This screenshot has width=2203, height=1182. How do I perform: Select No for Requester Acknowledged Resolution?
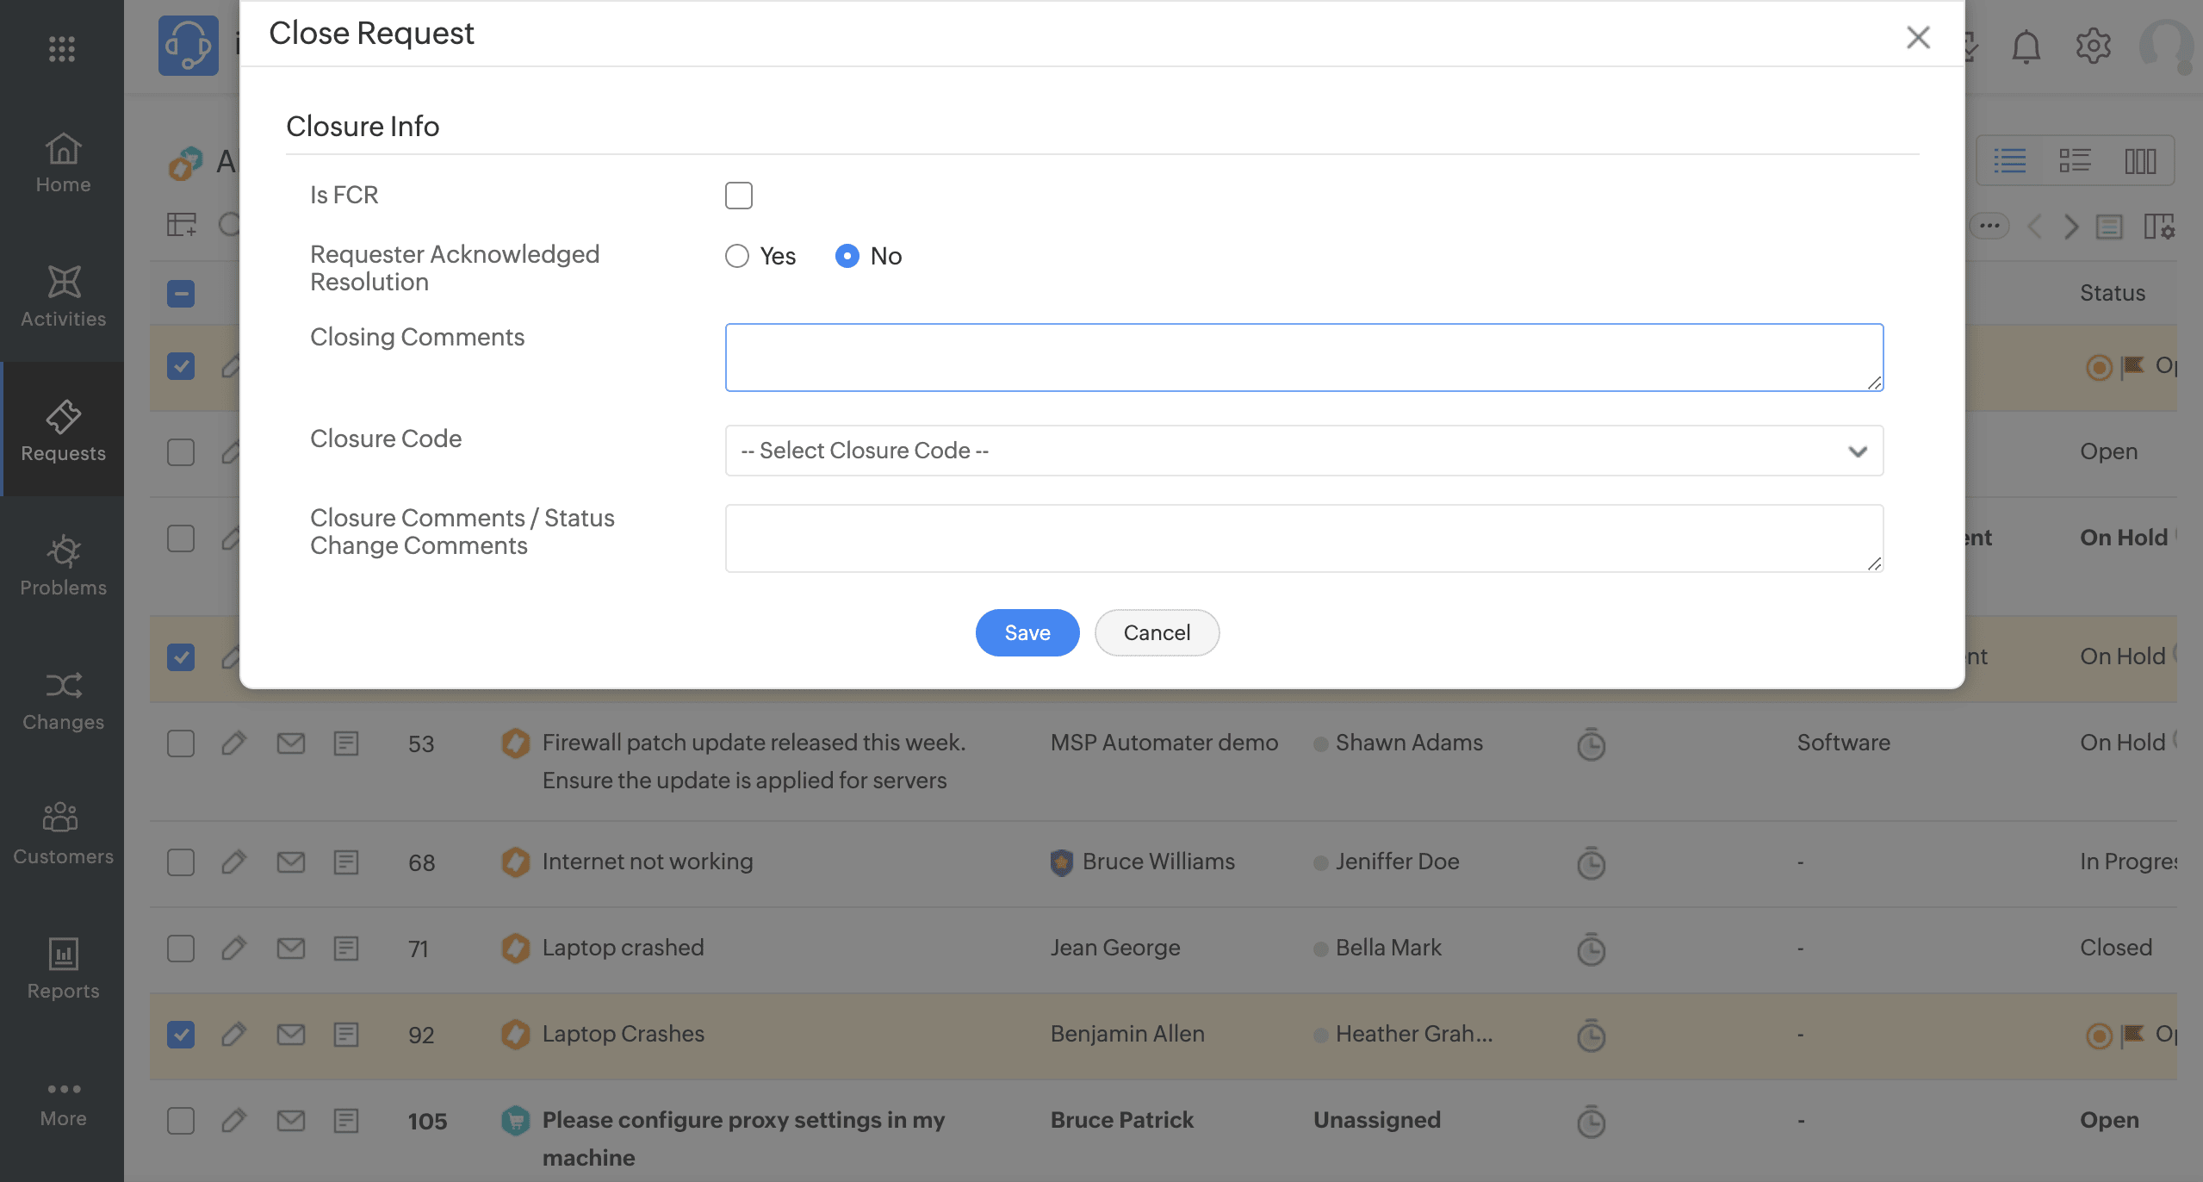pos(847,256)
